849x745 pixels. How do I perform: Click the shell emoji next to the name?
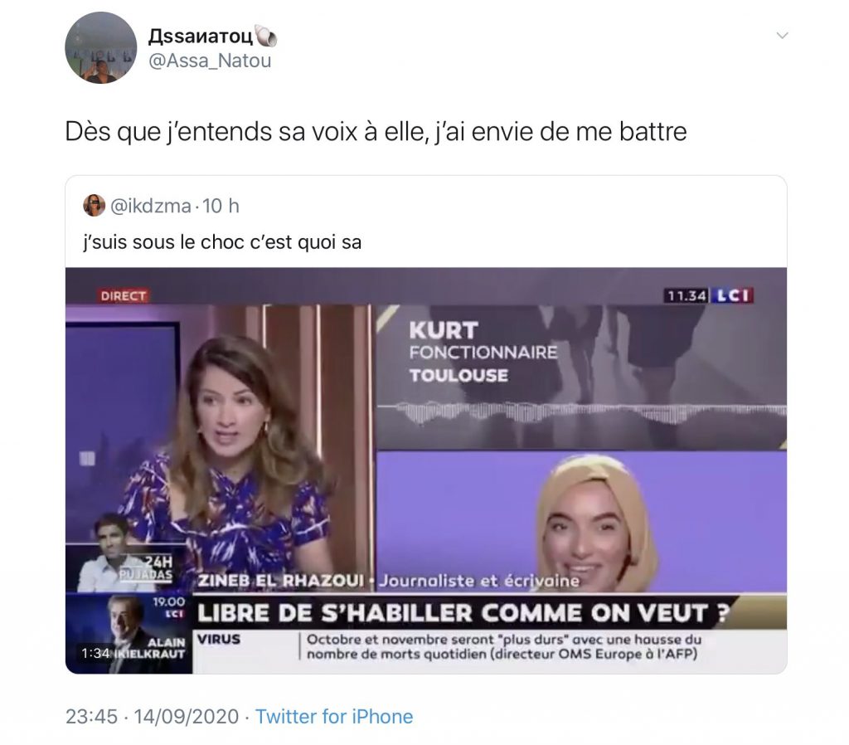(266, 36)
